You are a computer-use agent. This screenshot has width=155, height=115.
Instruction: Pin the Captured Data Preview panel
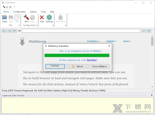click(x=152, y=95)
